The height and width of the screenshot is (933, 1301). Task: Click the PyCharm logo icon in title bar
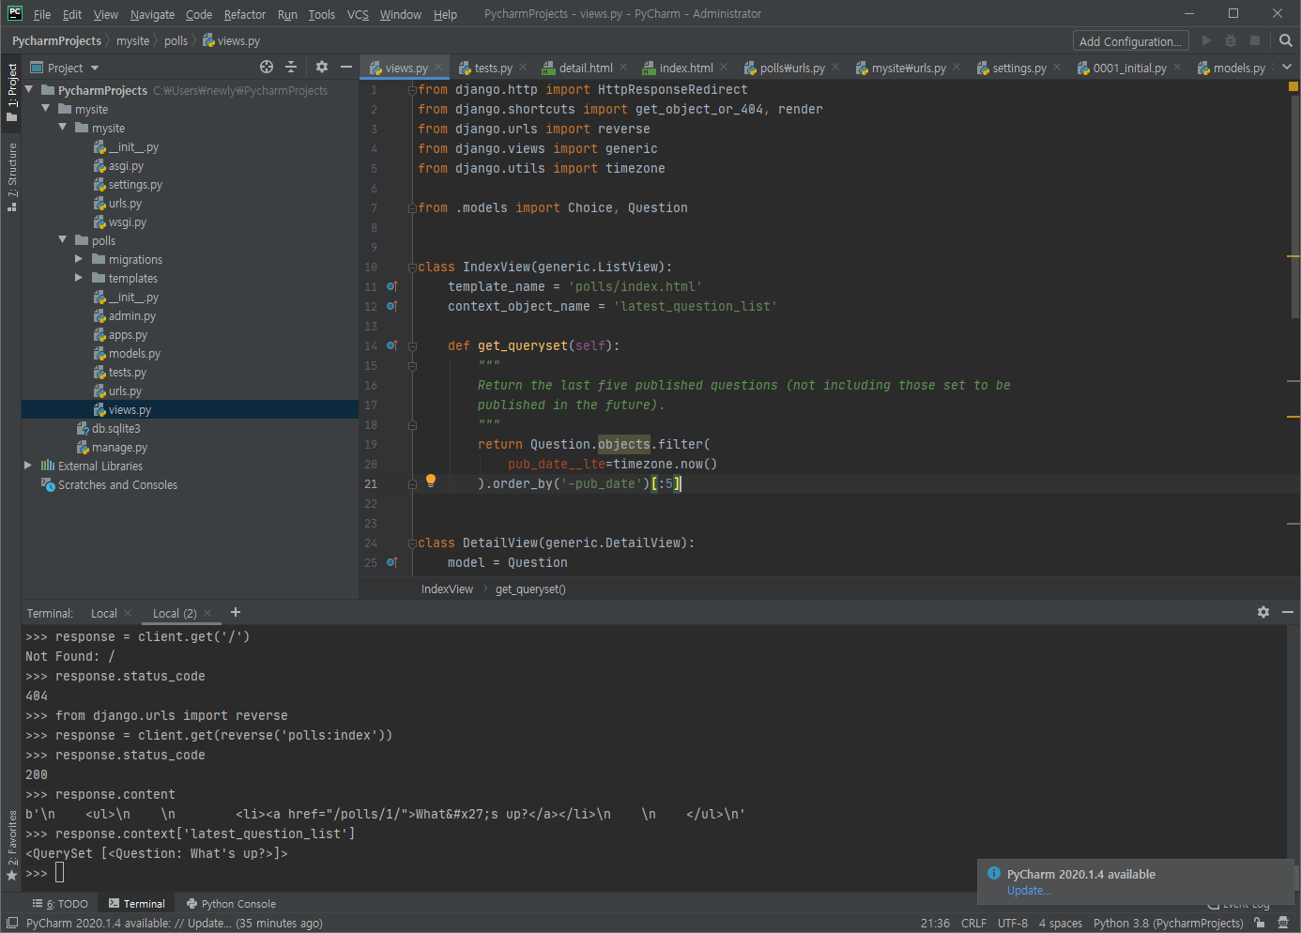15,13
